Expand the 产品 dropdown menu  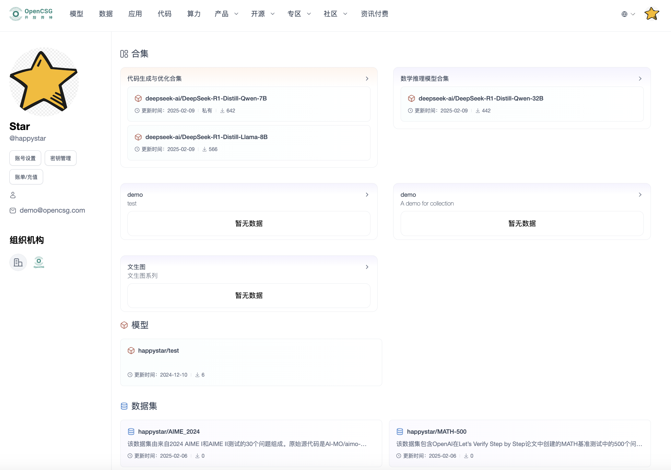click(x=226, y=14)
